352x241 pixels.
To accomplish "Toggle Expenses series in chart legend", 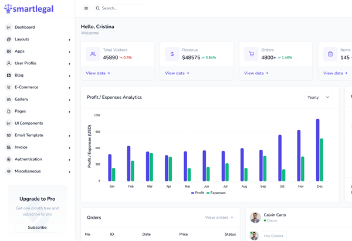I will pyautogui.click(x=215, y=192).
